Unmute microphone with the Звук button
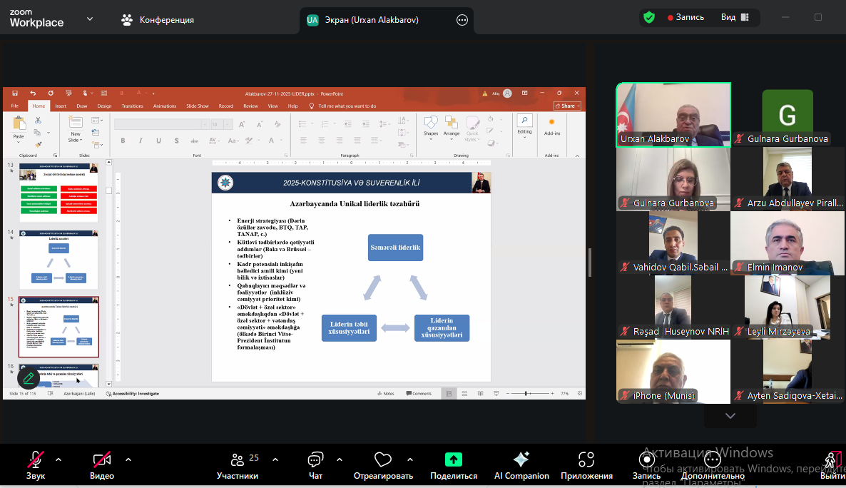Viewport: 846px width, 488px height. click(x=36, y=460)
